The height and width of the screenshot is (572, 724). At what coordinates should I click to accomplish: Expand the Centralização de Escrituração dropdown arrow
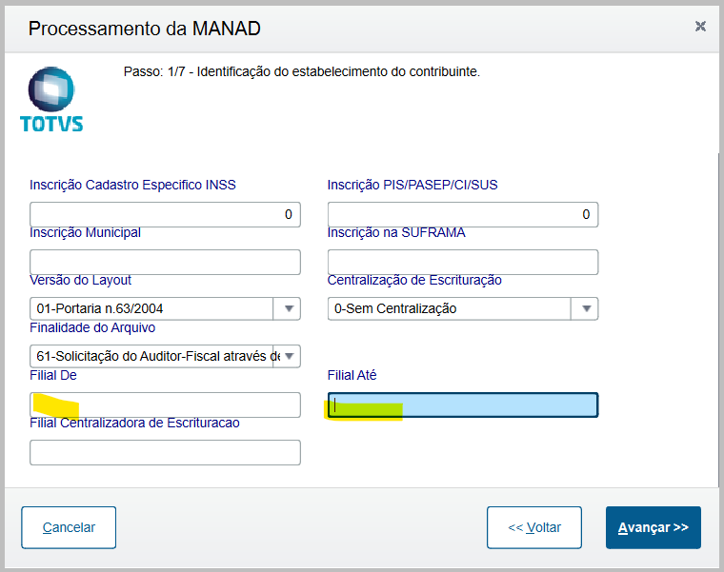click(x=586, y=308)
